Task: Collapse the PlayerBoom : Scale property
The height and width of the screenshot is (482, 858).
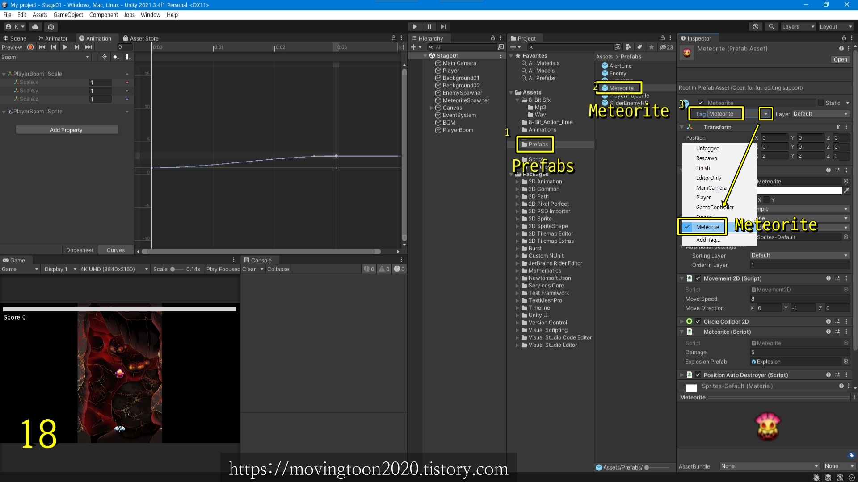Action: pos(4,74)
